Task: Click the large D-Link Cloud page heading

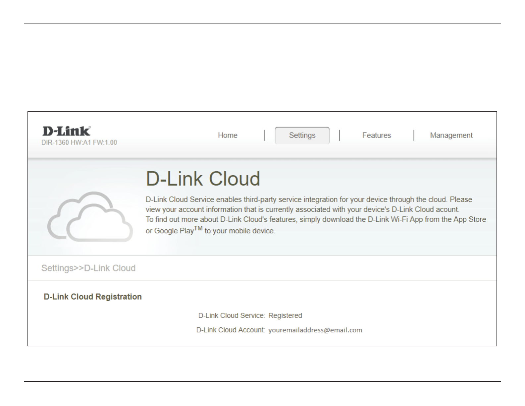Action: [203, 179]
